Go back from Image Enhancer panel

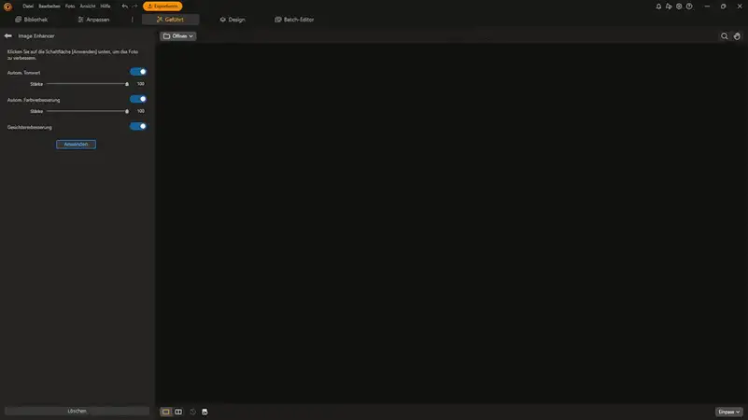click(8, 35)
